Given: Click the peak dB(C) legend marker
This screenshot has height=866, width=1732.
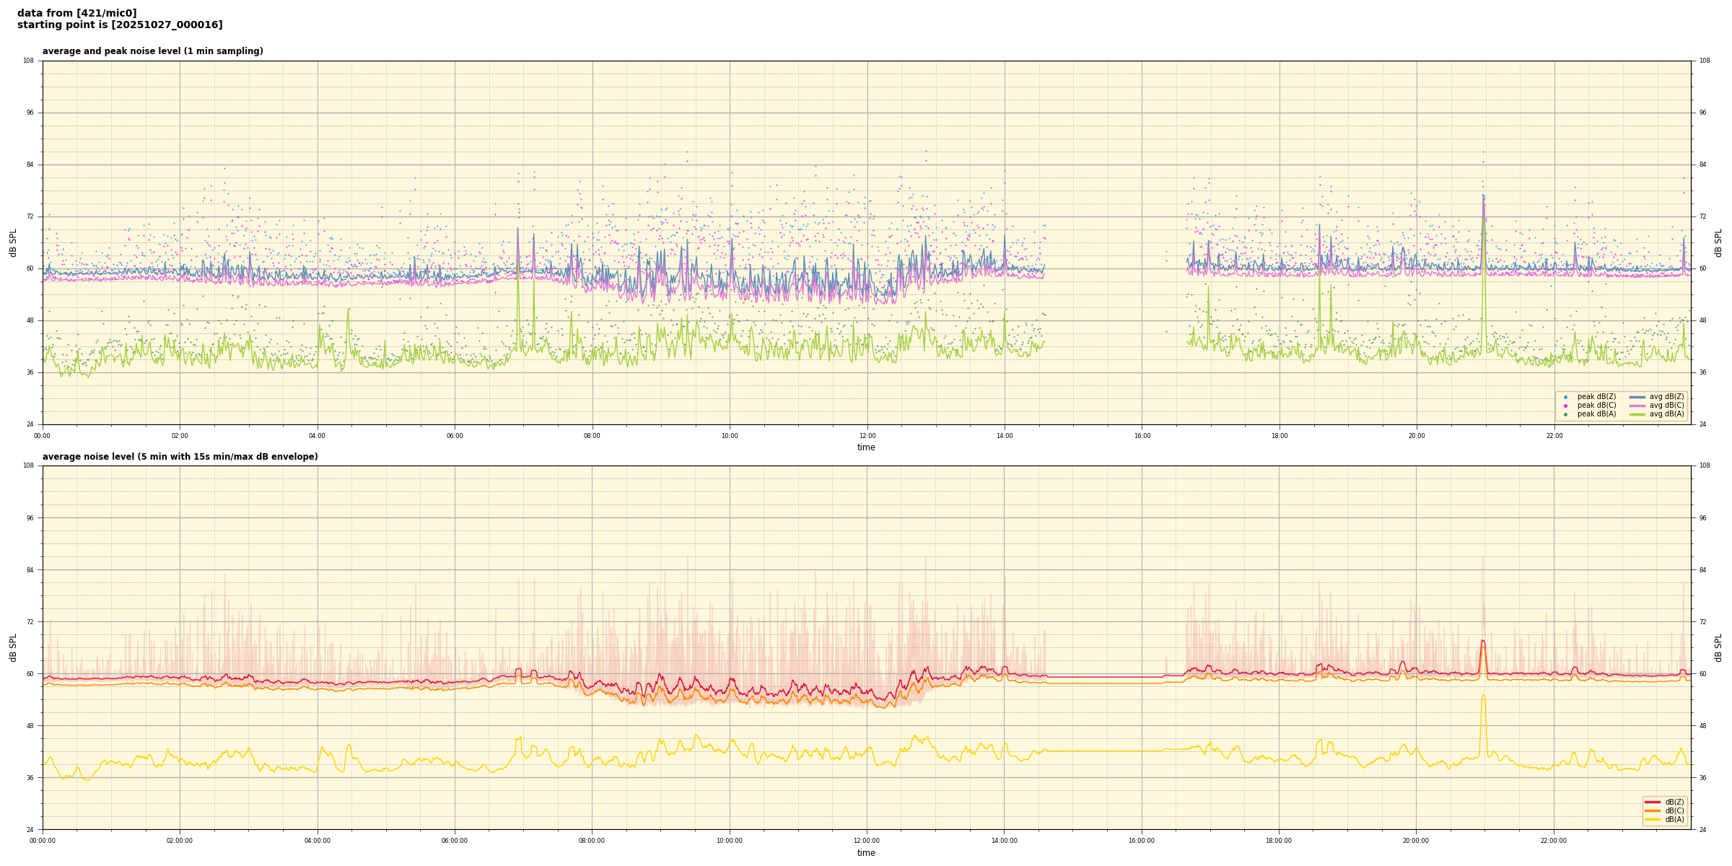Looking at the screenshot, I should (1565, 406).
